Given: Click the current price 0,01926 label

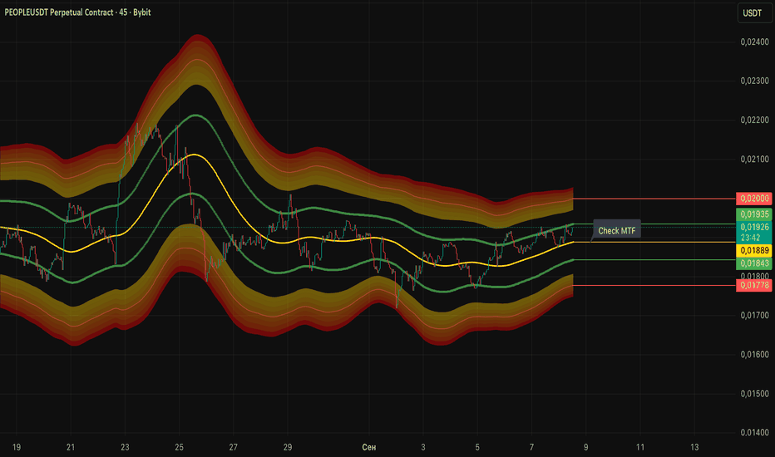Looking at the screenshot, I should 753,227.
